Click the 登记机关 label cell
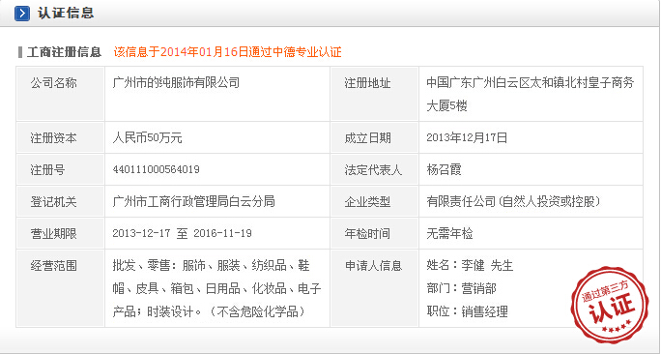 click(x=60, y=201)
